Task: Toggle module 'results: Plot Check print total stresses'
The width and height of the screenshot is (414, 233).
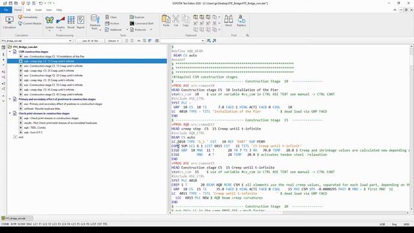Action: click(21, 123)
